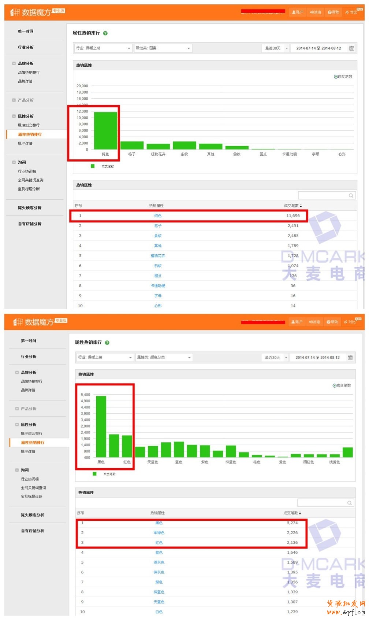Click the 纯色 attribute link in the table
The image size is (369, 620).
point(158,216)
